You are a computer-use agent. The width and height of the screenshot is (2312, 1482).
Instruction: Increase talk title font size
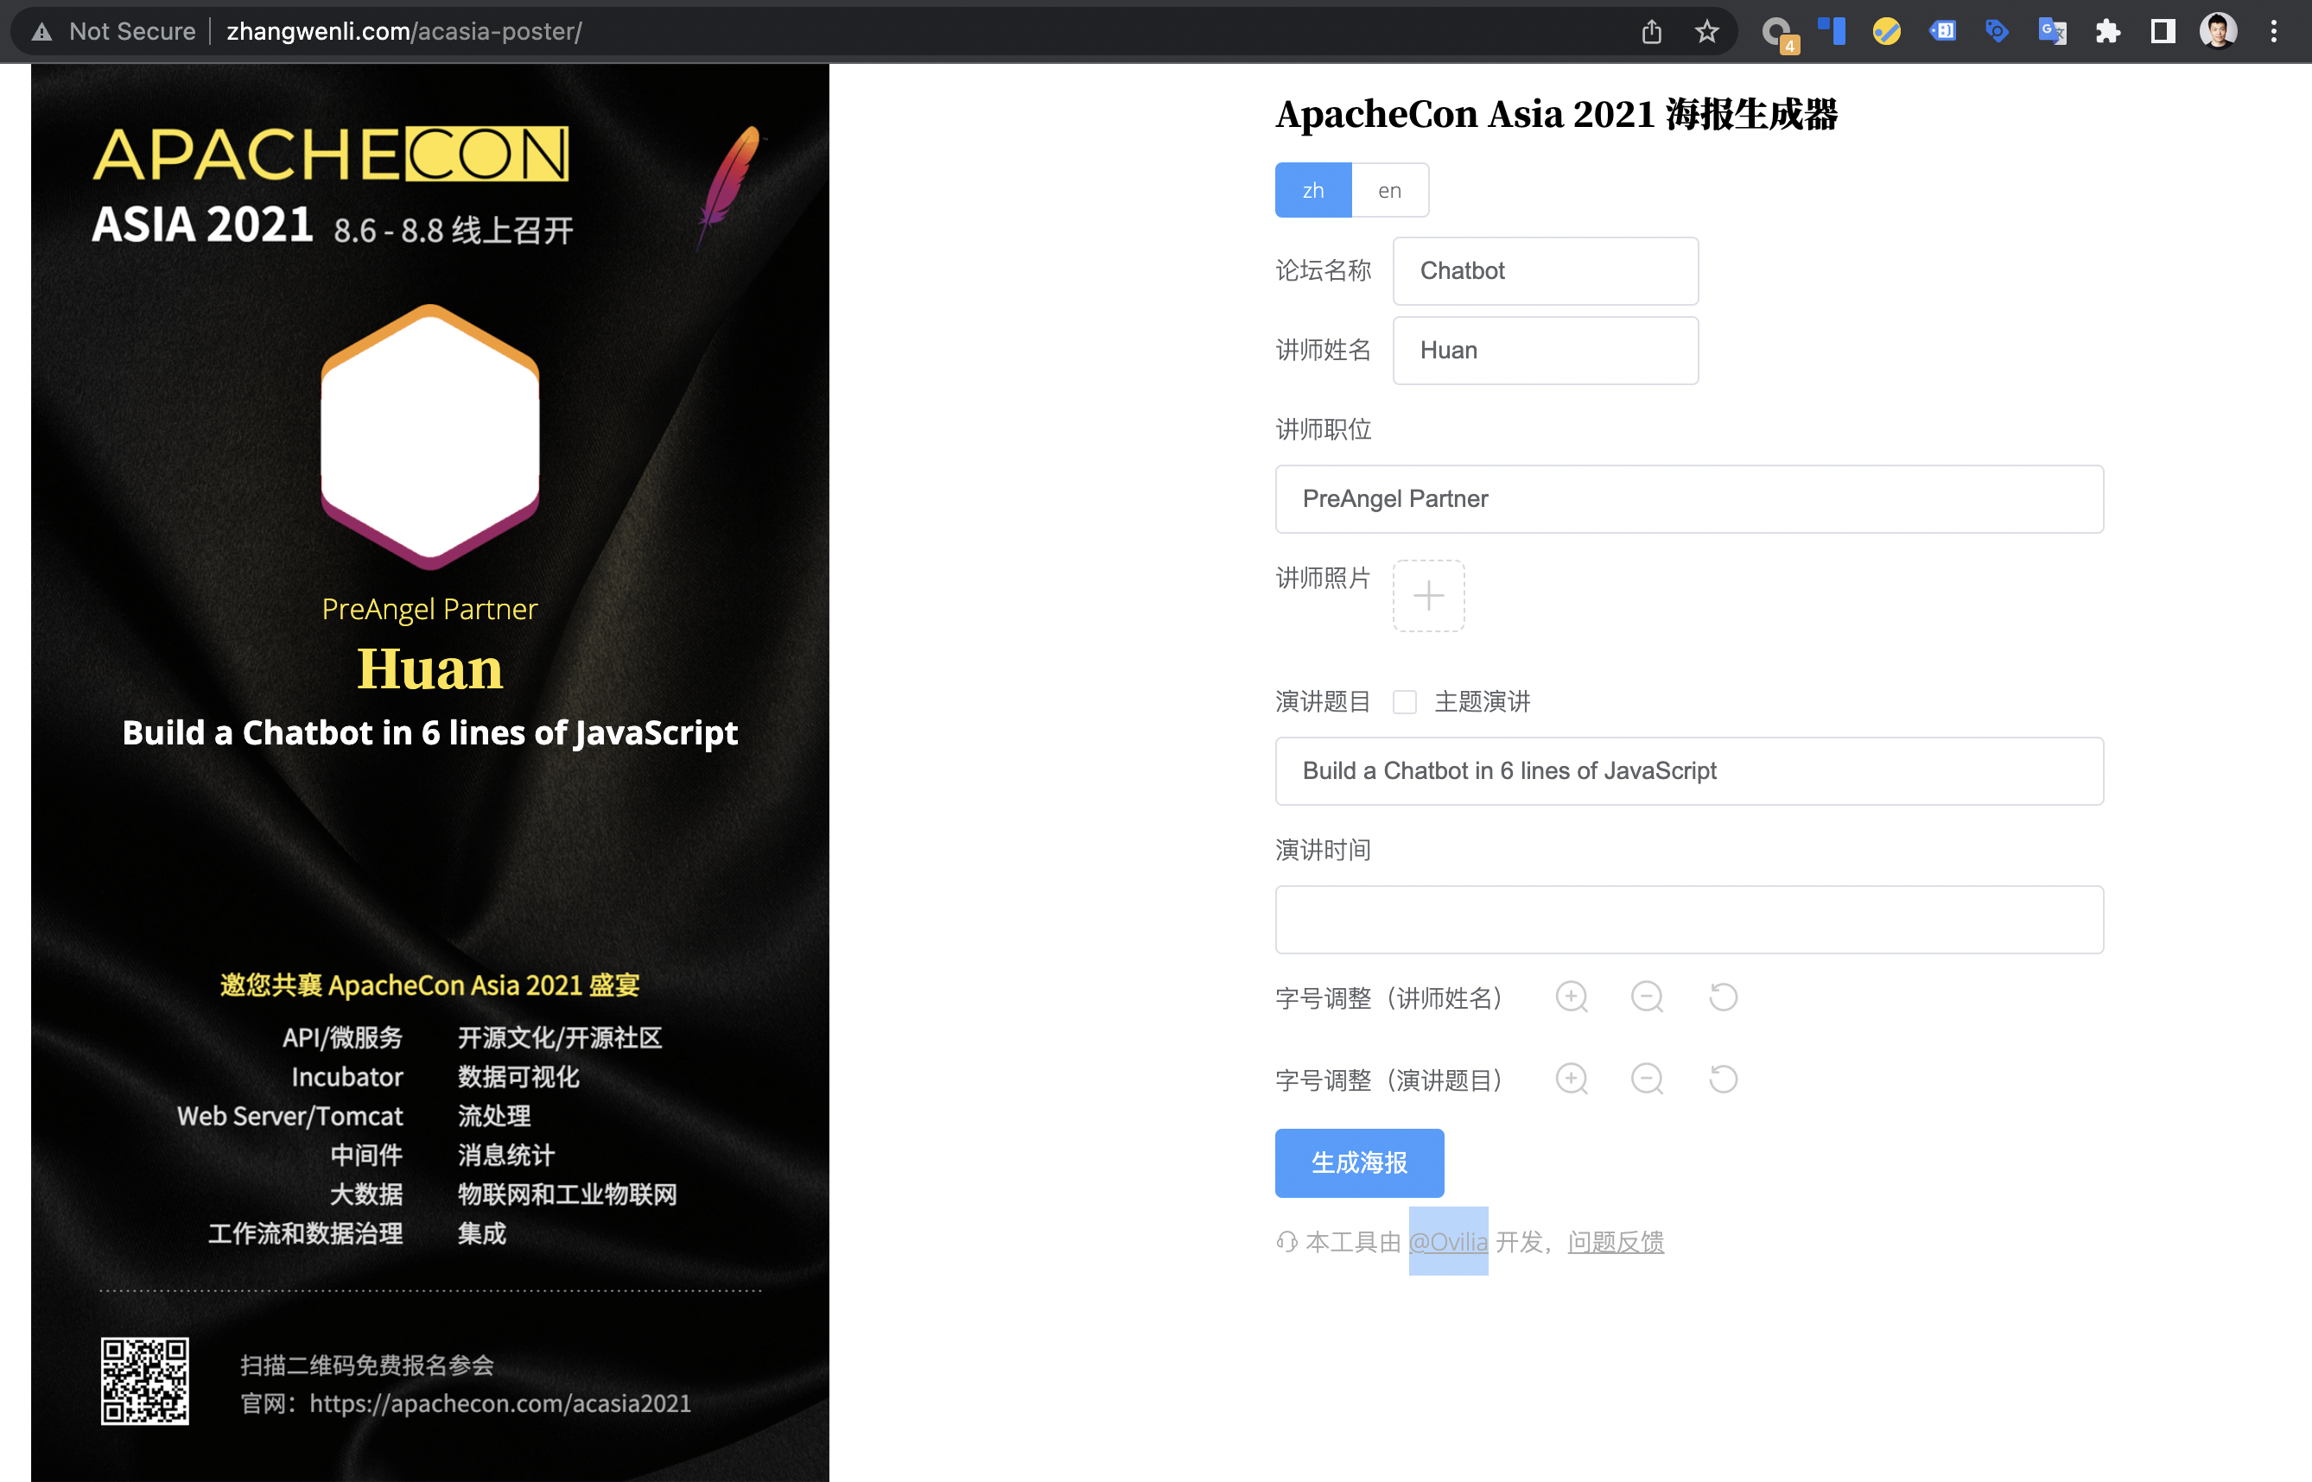click(1571, 1079)
